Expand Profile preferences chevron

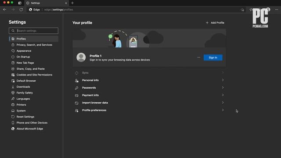(223, 110)
